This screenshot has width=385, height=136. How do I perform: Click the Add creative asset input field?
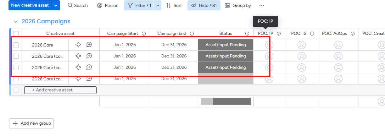click(x=60, y=90)
